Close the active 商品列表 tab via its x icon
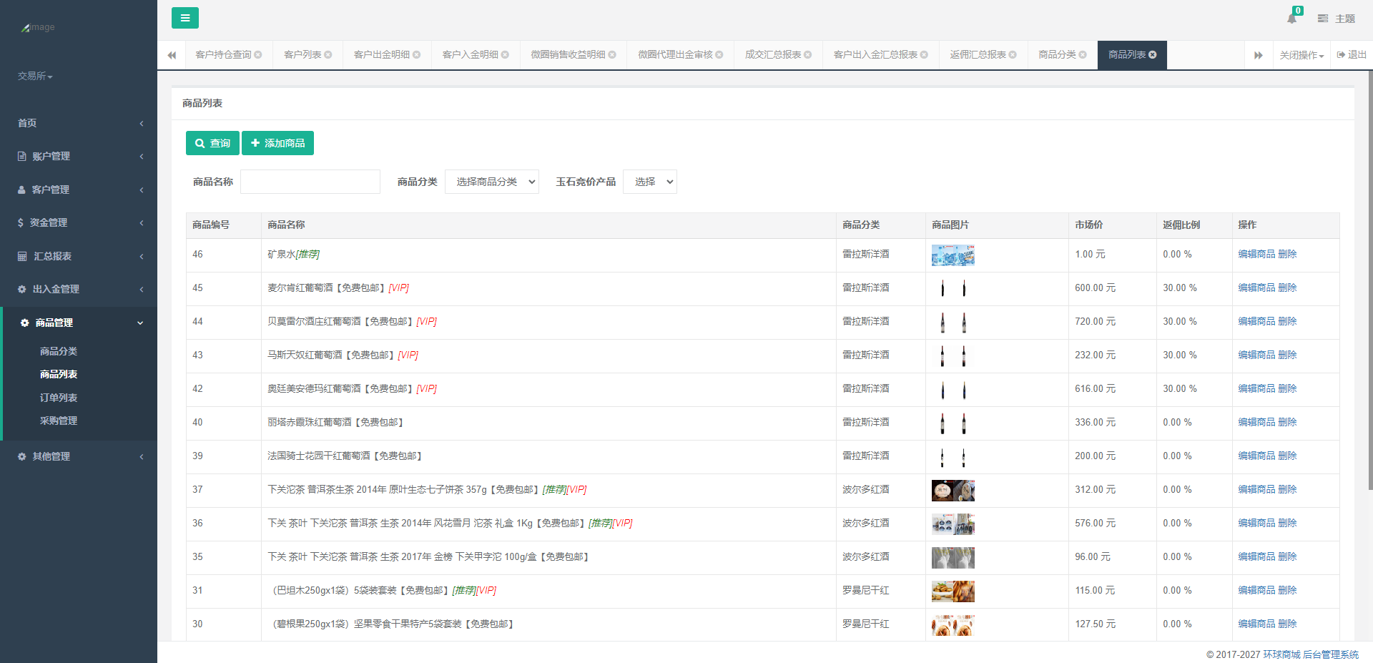 click(1153, 54)
